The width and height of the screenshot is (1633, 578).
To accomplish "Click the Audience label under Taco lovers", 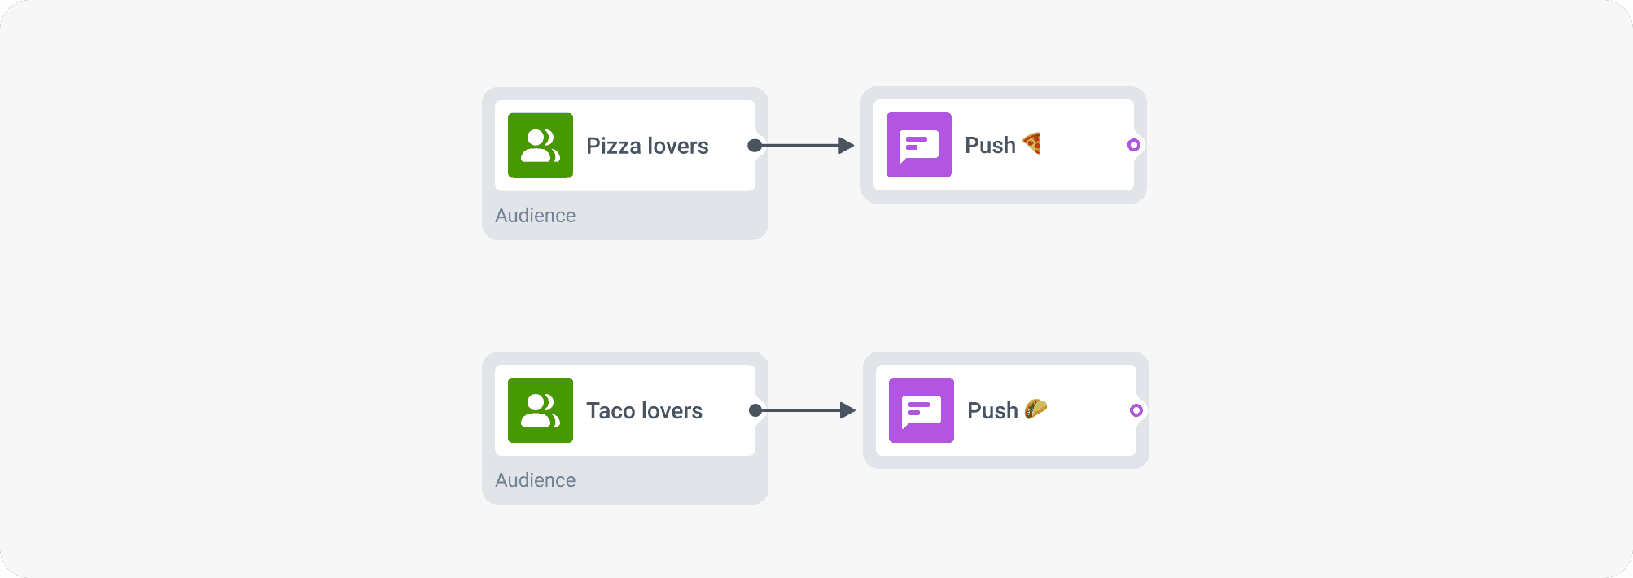I will 535,479.
